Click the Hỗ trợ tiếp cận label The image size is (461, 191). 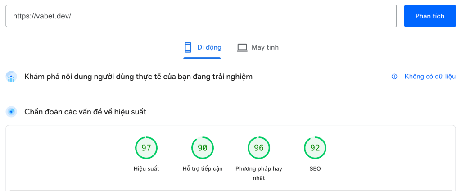[202, 169]
